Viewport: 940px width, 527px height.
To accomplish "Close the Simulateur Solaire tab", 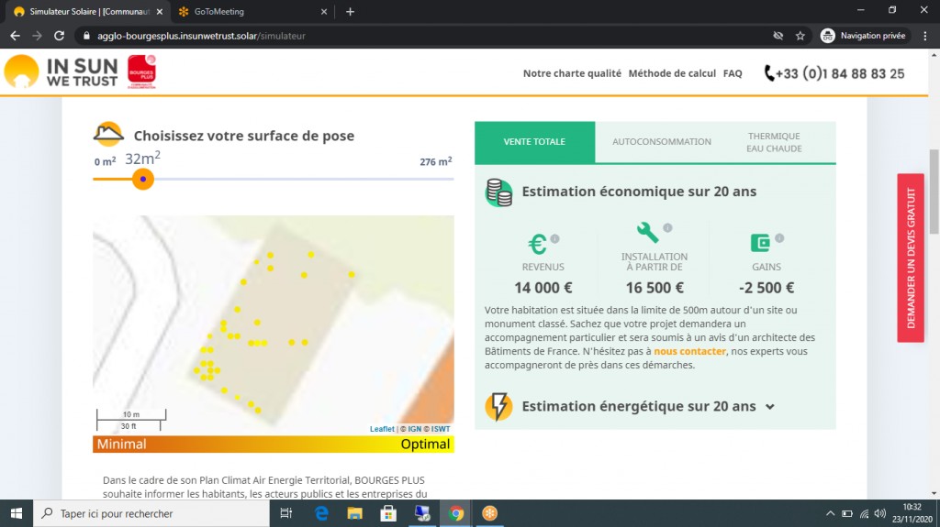I will [x=160, y=11].
